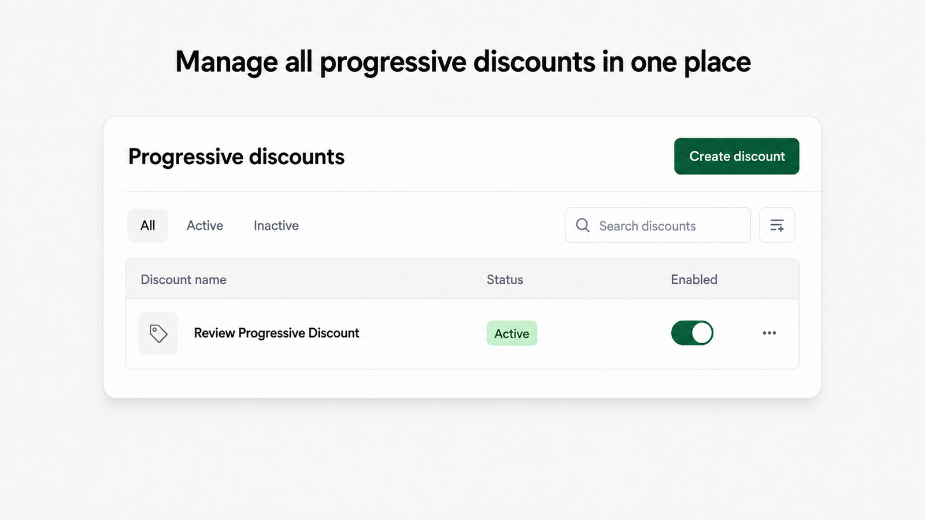Open the three-dot more actions menu
Image resolution: width=925 pixels, height=520 pixels.
pyautogui.click(x=769, y=333)
